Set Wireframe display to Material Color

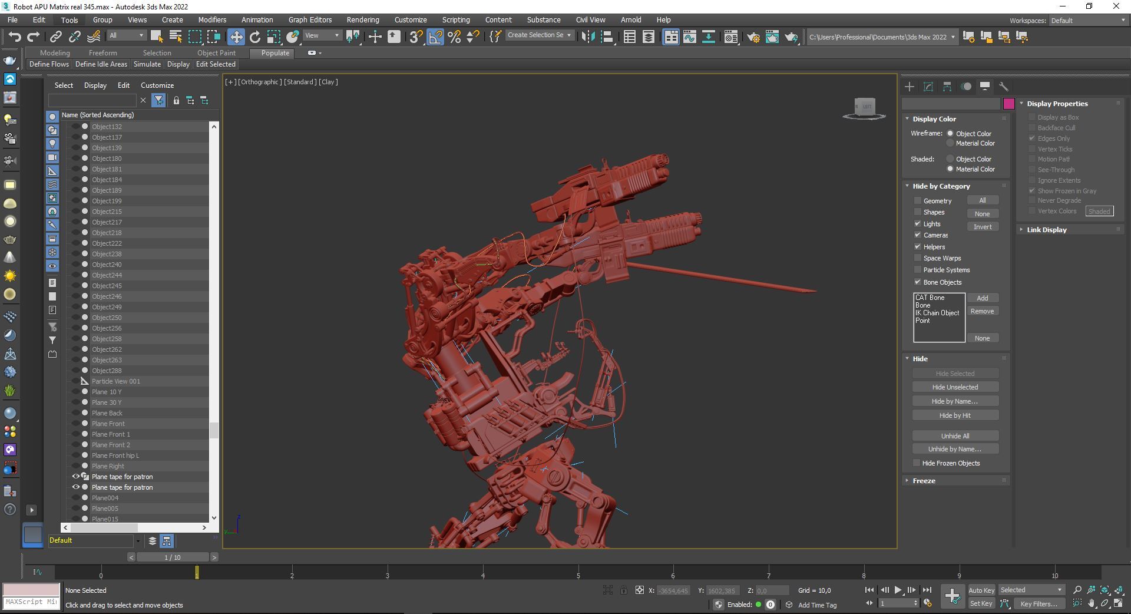pos(950,143)
